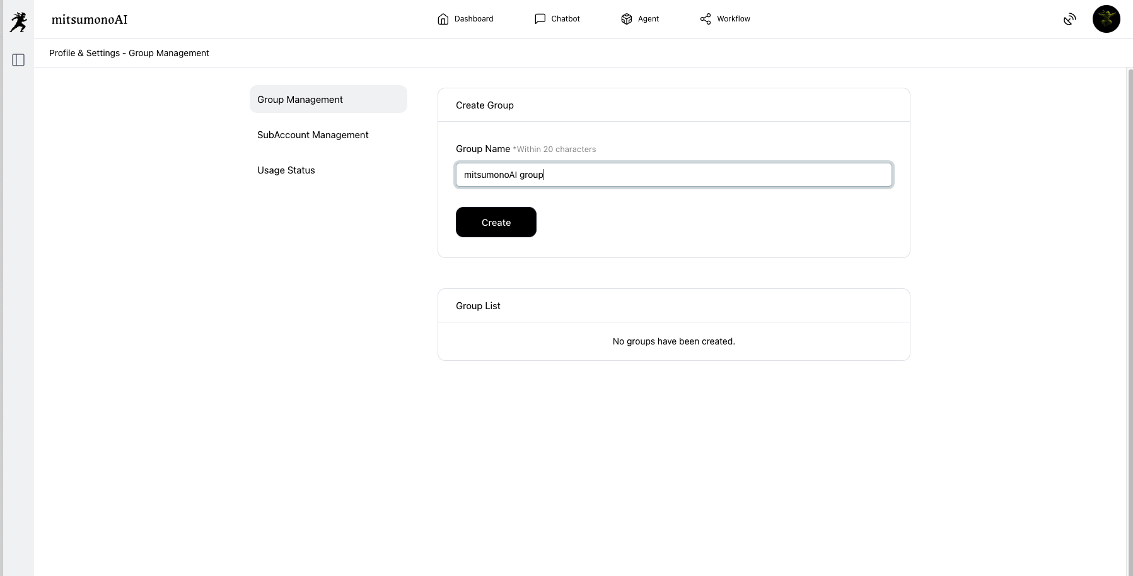
Task: Click the Profile & Settings breadcrumb text
Action: pos(84,53)
